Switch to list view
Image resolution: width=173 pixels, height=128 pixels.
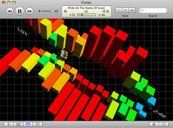[x=119, y=10]
